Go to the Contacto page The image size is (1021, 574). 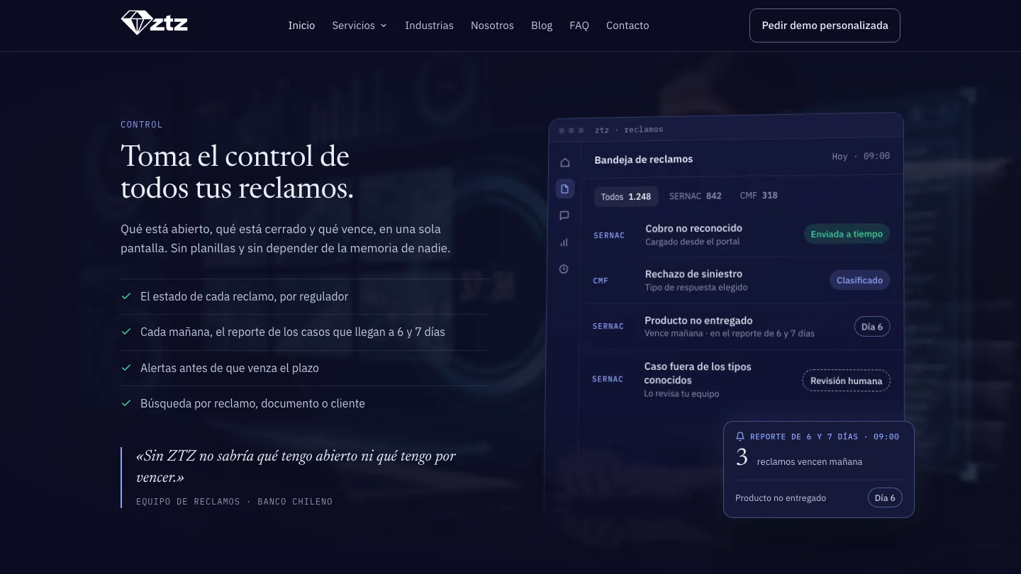(x=627, y=26)
